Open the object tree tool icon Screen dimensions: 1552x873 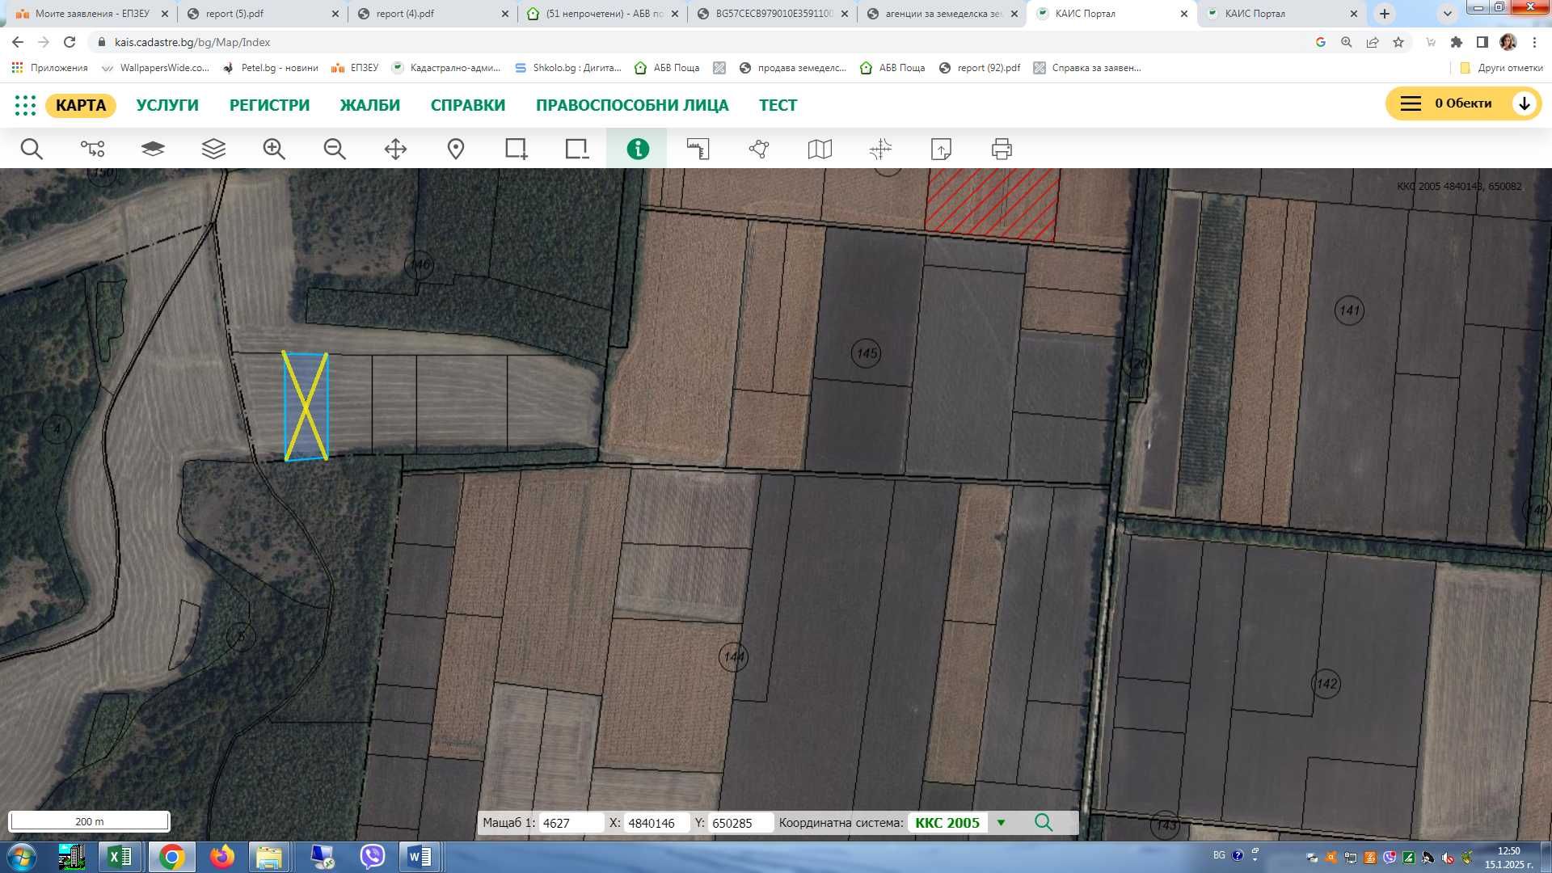pos(92,149)
